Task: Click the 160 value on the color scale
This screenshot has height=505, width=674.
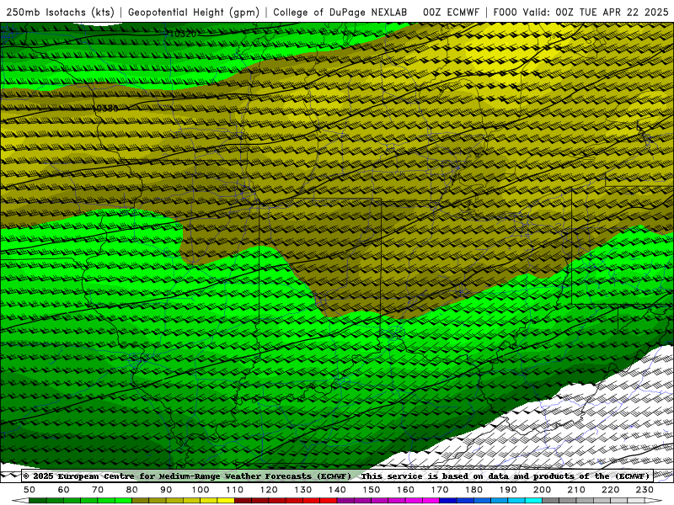Action: [405, 490]
